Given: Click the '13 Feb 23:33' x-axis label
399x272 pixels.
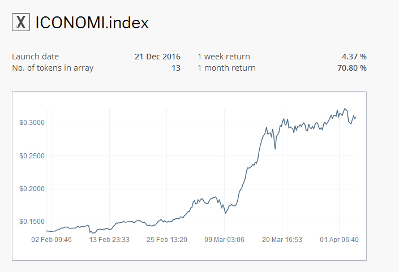Looking at the screenshot, I should 109,239.
